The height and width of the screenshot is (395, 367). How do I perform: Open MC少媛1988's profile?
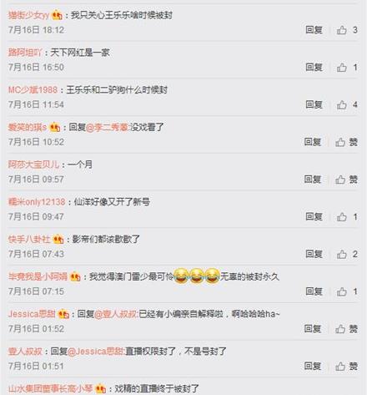click(33, 90)
